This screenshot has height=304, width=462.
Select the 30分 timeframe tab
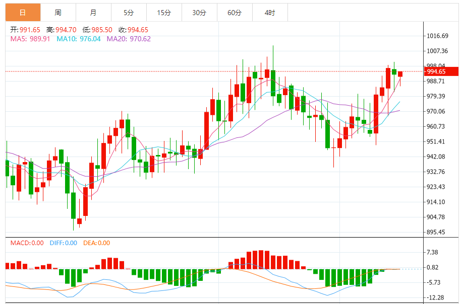point(199,13)
